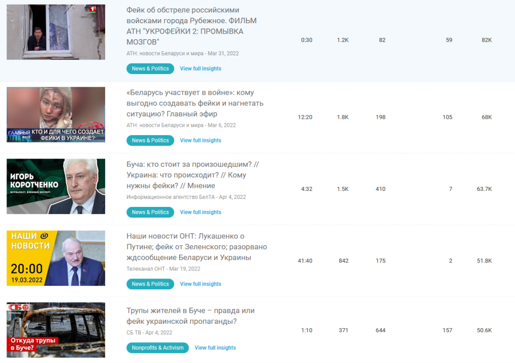Screen dimensions: 515x363
Task: Open the Откуда трупы в Буче thumbnail
Action: point(56,330)
